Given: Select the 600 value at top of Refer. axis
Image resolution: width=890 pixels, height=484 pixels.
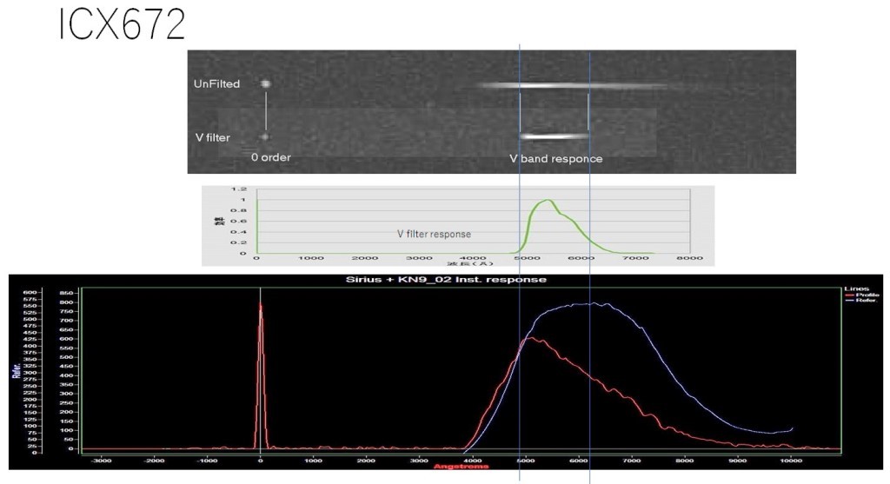Looking at the screenshot, I should pos(30,292).
